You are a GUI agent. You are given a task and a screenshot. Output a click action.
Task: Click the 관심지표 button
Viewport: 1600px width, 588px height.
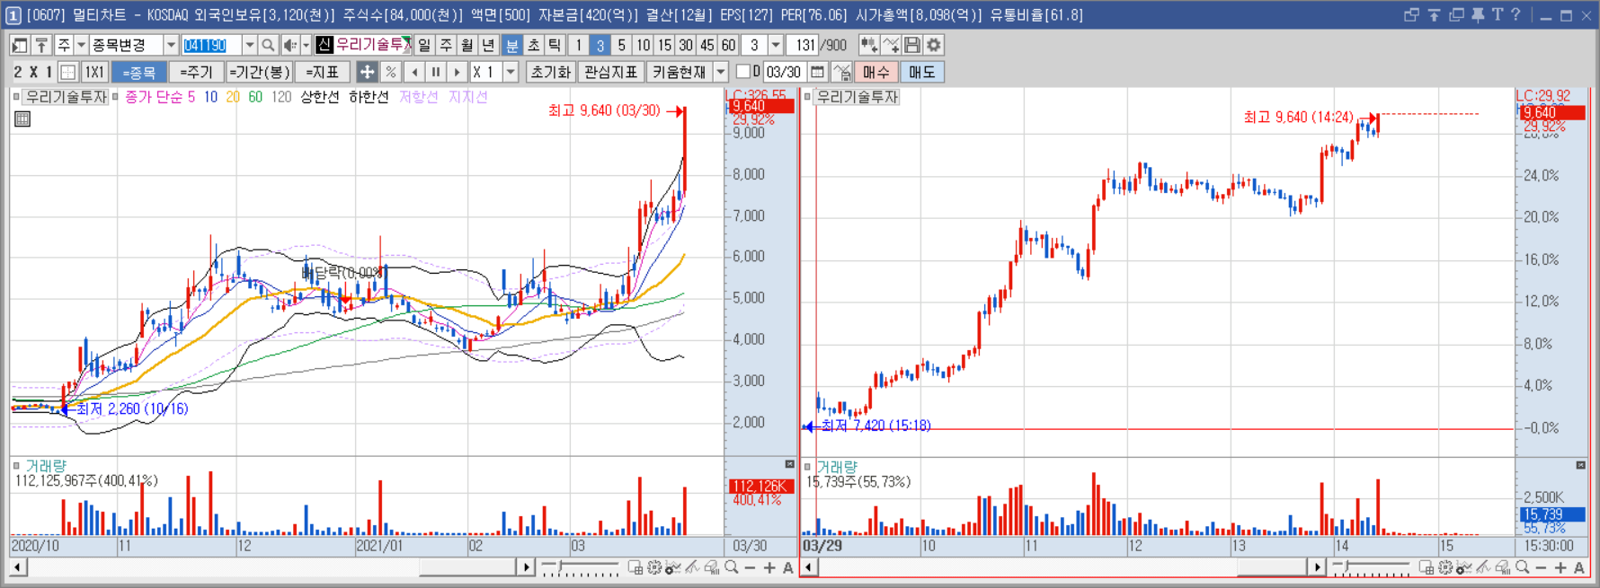(610, 72)
